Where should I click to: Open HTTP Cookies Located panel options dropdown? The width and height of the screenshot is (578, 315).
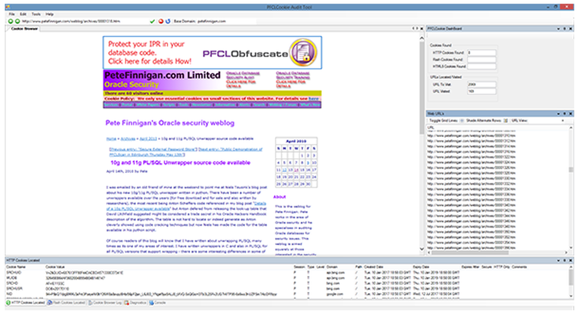point(558,260)
